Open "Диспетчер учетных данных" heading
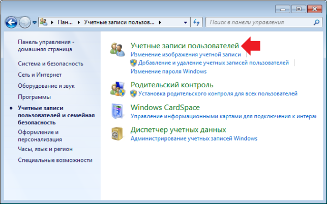Viewport: 327px width, 204px height. 179,130
